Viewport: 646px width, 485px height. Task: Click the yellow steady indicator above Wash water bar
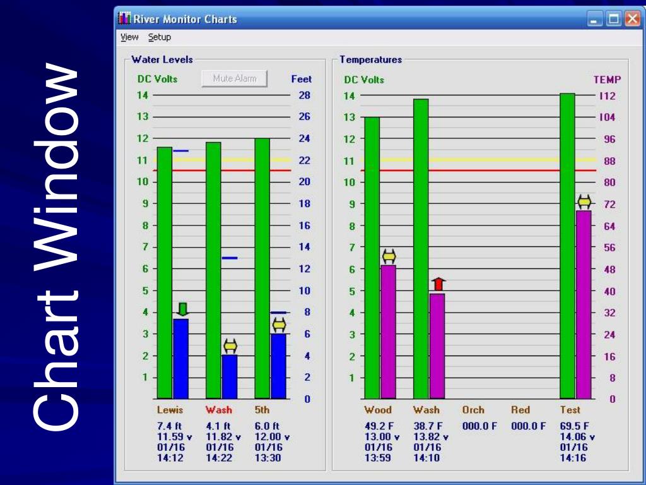230,346
